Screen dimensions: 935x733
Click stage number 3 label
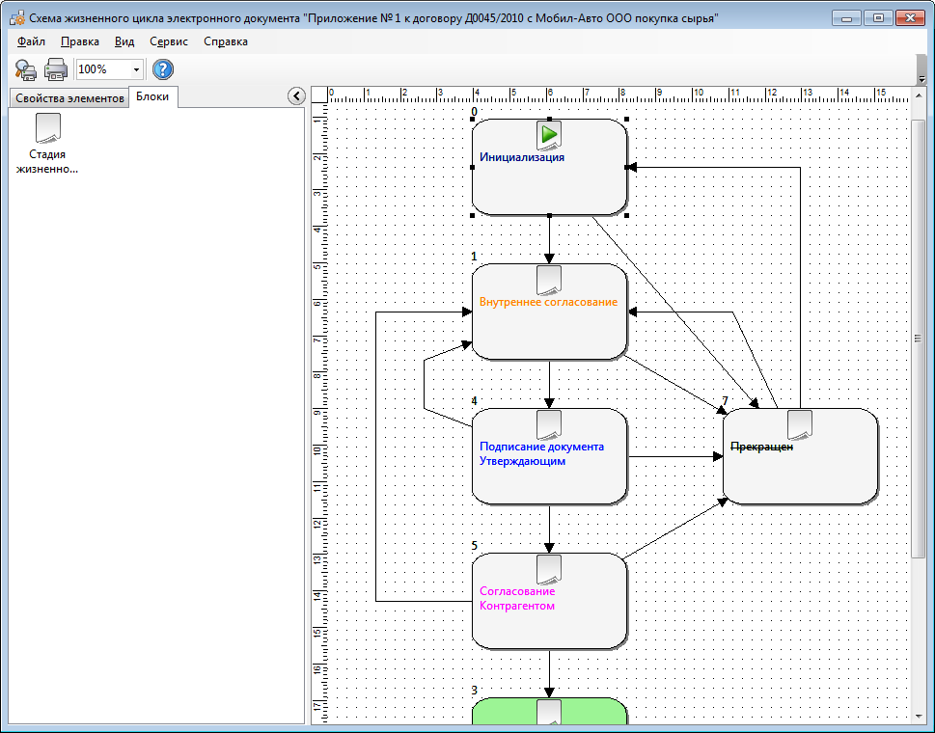click(x=475, y=691)
